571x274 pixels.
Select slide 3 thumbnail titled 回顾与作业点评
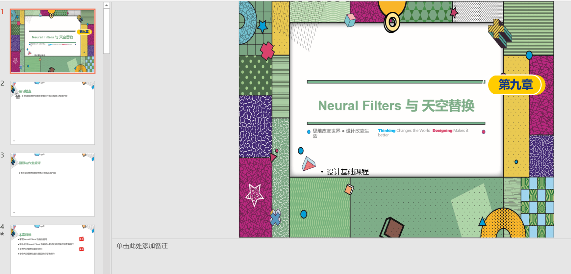pyautogui.click(x=53, y=185)
